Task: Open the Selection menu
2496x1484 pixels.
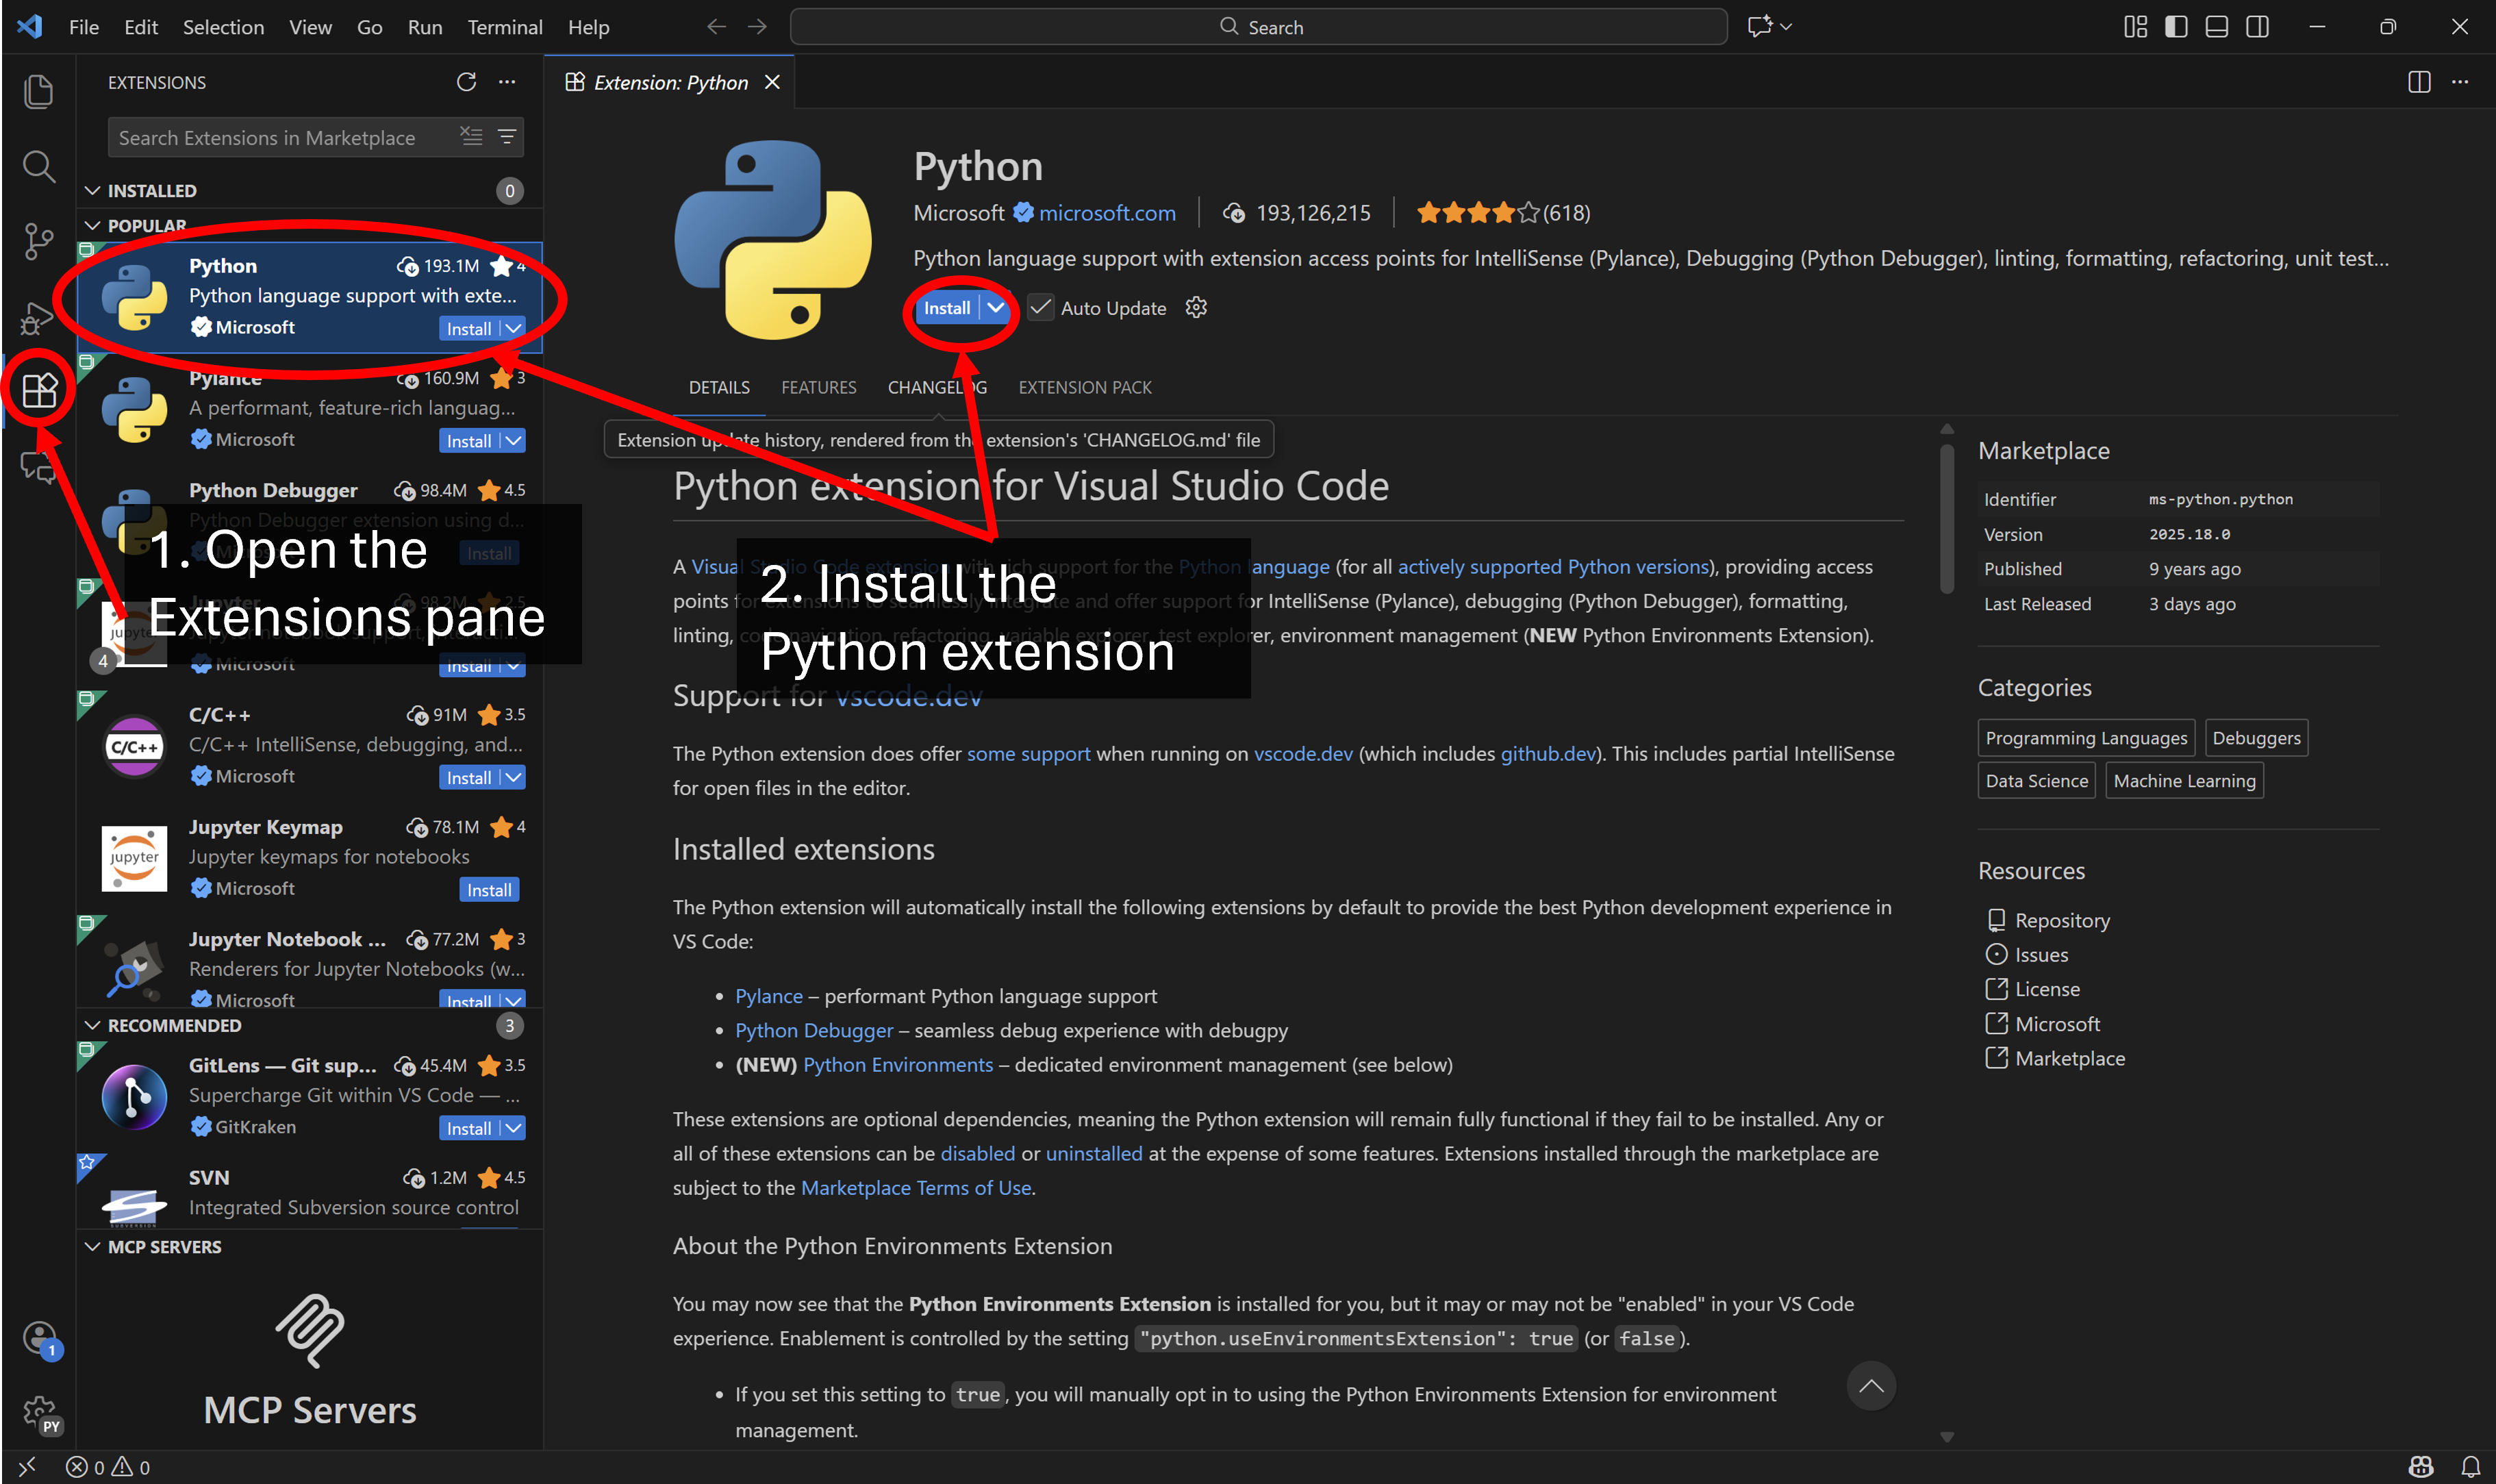Action: pyautogui.click(x=223, y=27)
